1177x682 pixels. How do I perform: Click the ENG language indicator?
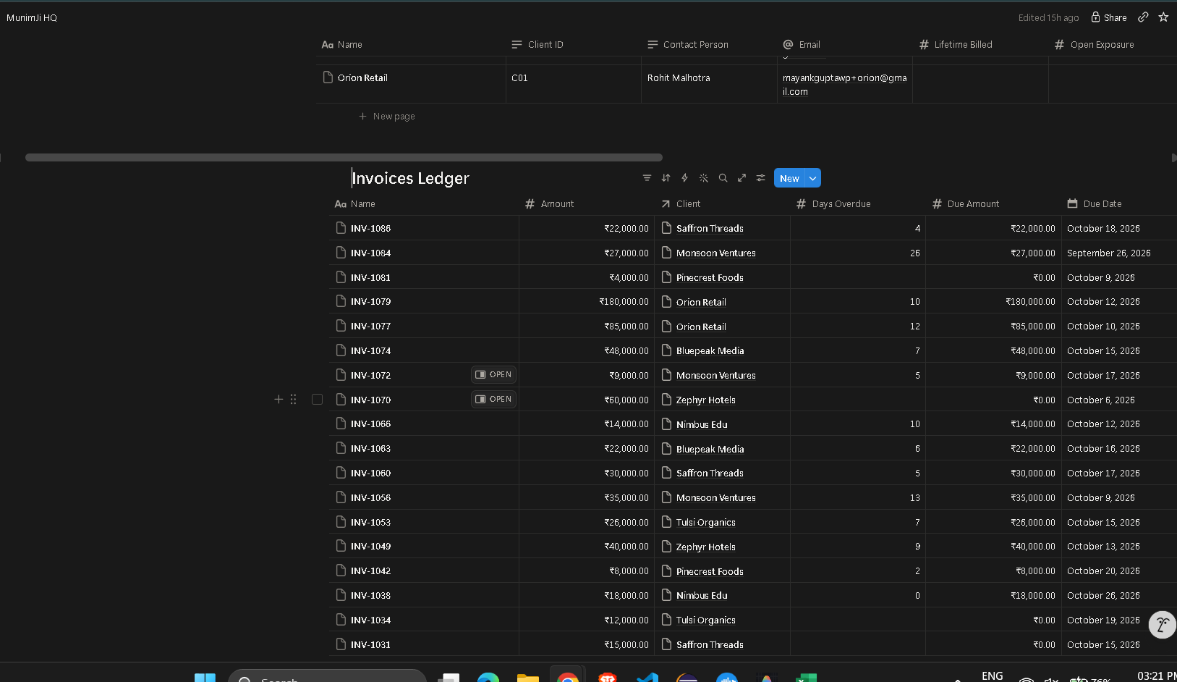pos(992,675)
